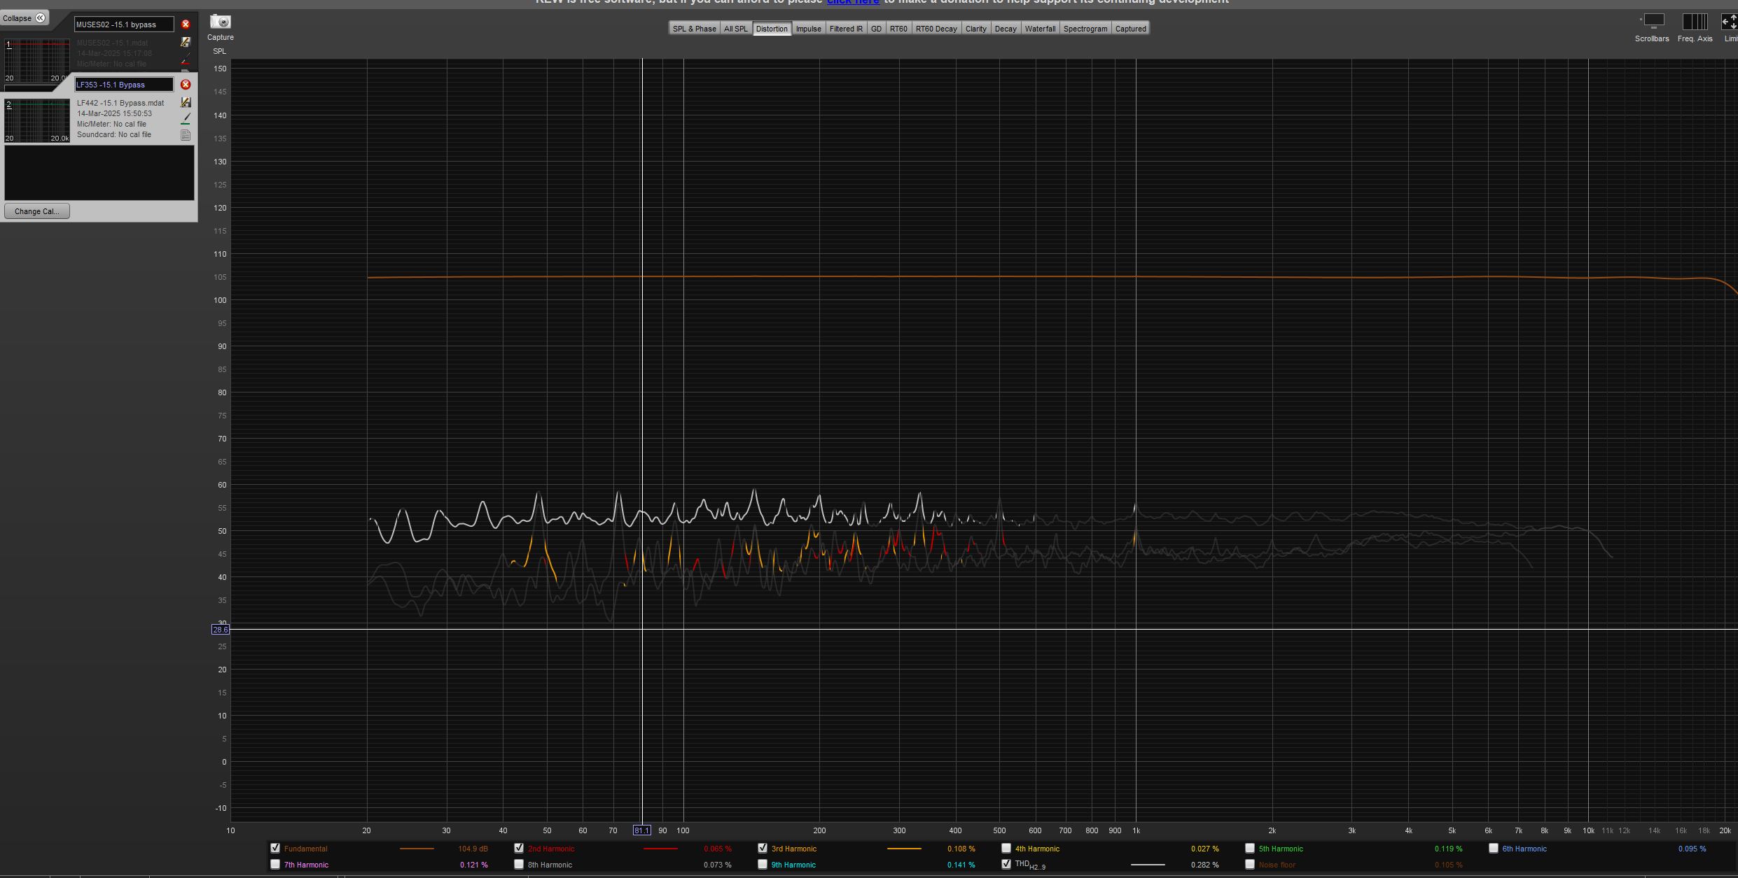Remove the MUSES02 -15.1 bypass measurement
The width and height of the screenshot is (1738, 878).
186,24
